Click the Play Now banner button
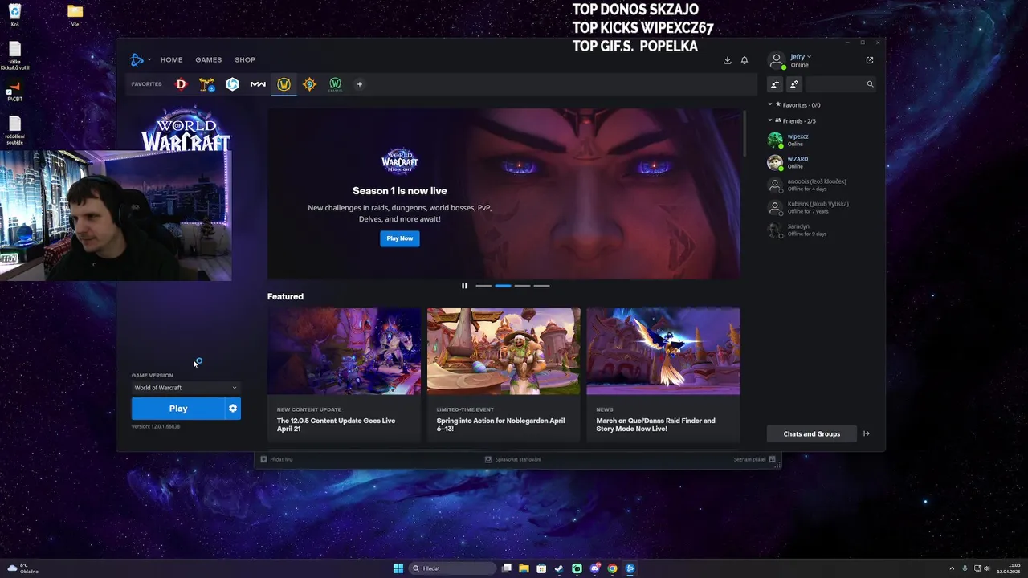The height and width of the screenshot is (578, 1028). (x=399, y=238)
